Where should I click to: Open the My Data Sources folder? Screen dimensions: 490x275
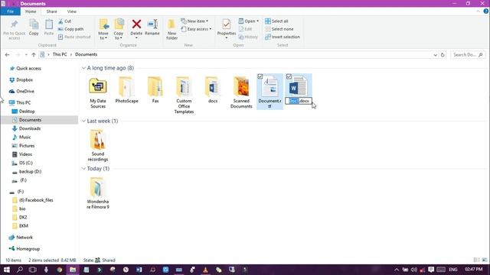(98, 92)
